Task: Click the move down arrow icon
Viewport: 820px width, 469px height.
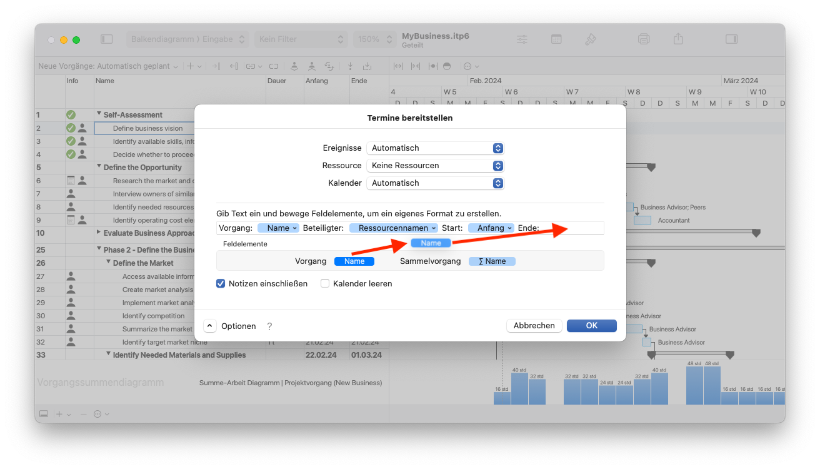Action: [350, 66]
